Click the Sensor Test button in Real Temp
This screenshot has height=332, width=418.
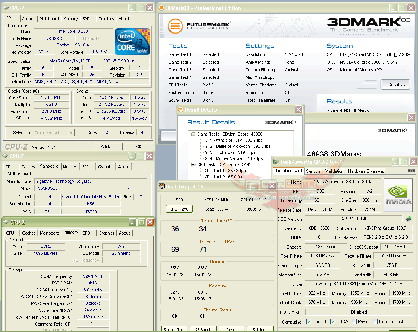coord(174,329)
